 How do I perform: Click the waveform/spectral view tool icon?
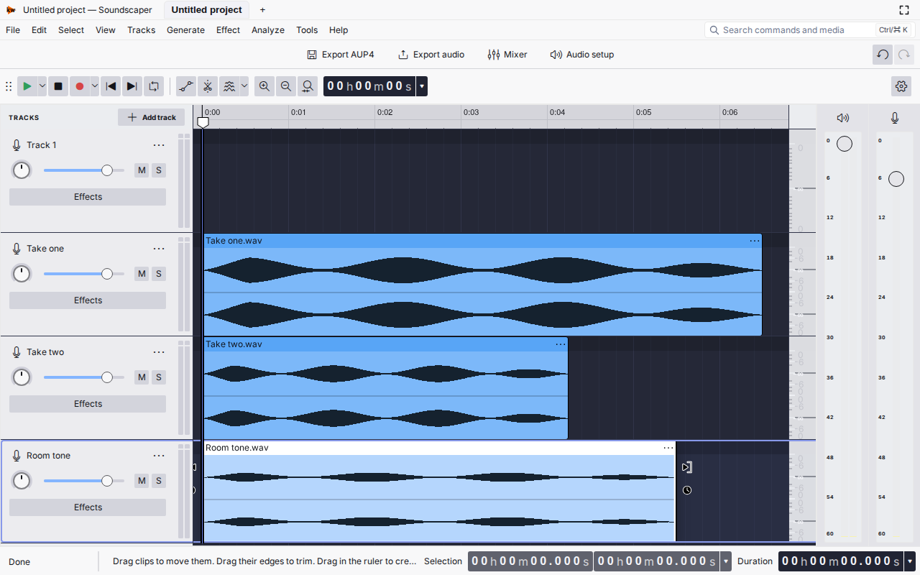pyautogui.click(x=229, y=86)
